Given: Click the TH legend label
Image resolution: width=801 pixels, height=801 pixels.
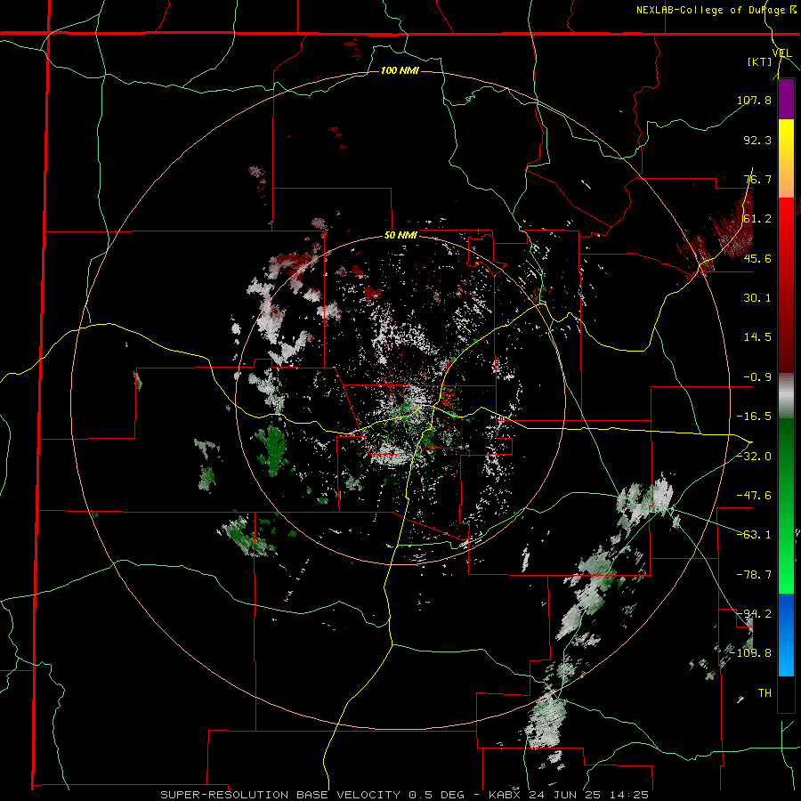Looking at the screenshot, I should pos(765,692).
